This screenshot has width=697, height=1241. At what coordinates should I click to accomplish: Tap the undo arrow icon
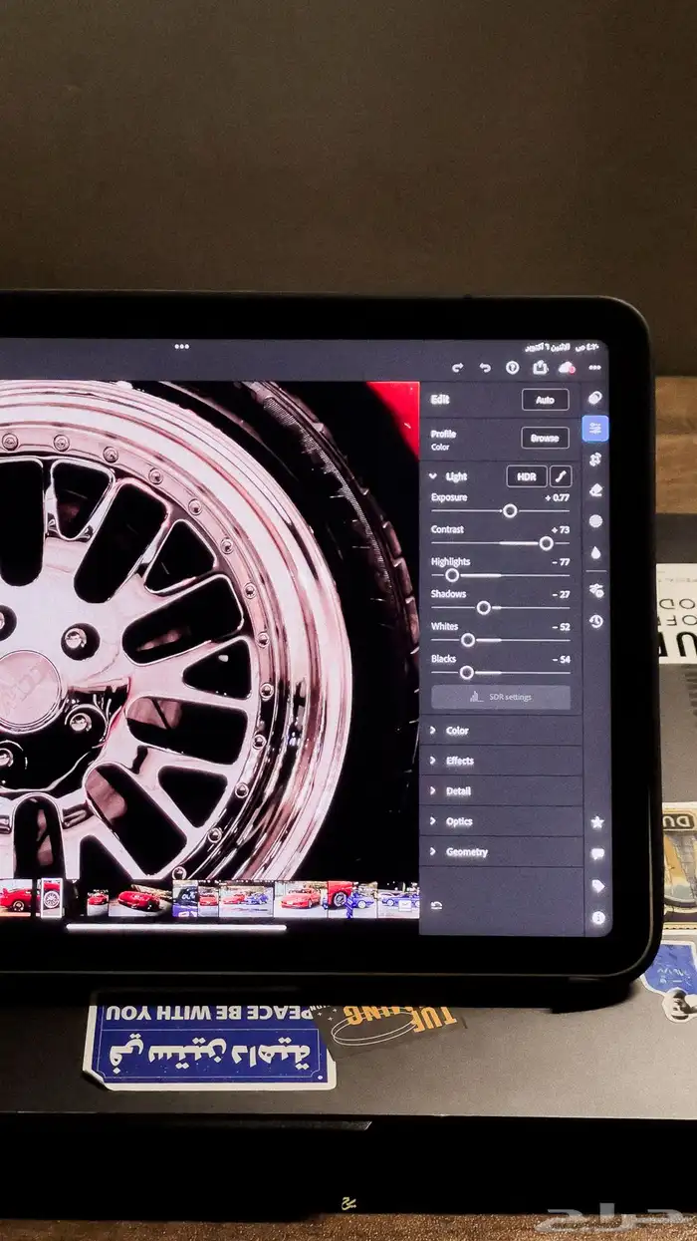pyautogui.click(x=485, y=368)
